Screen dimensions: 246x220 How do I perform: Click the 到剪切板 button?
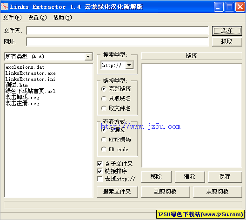(166, 192)
